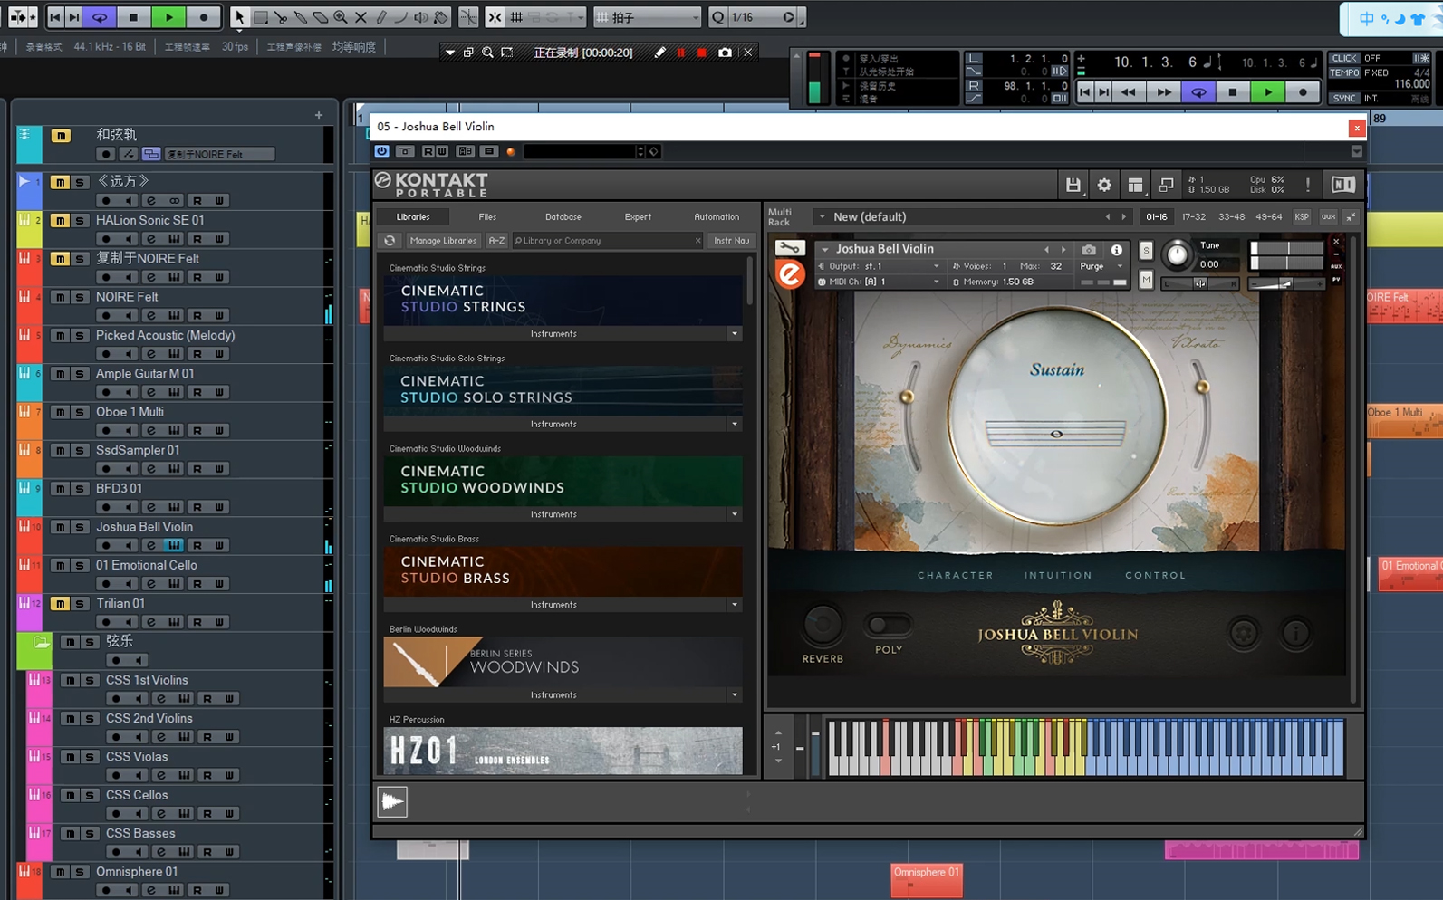The image size is (1443, 900).
Task: Open the INTUITION page on violin
Action: pos(1058,575)
